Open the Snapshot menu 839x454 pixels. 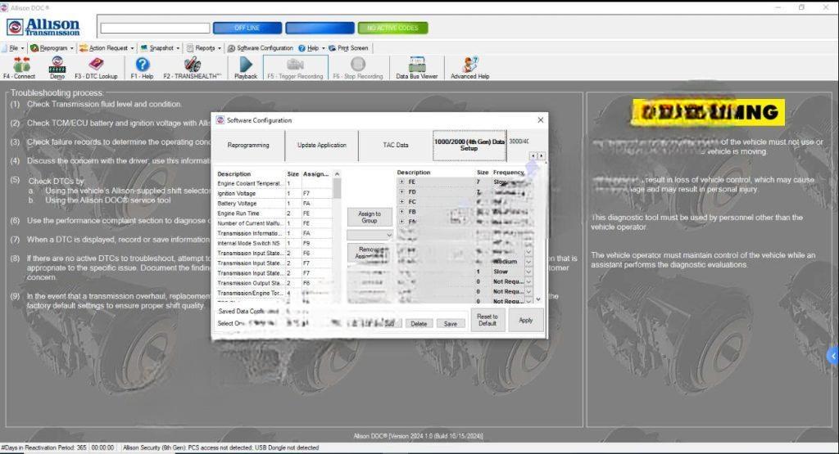[160, 48]
